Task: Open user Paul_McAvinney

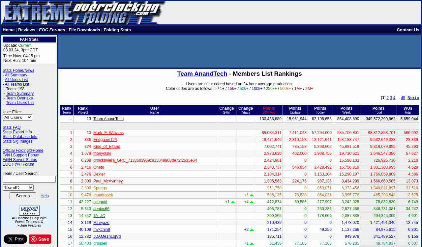Action: [x=108, y=181]
